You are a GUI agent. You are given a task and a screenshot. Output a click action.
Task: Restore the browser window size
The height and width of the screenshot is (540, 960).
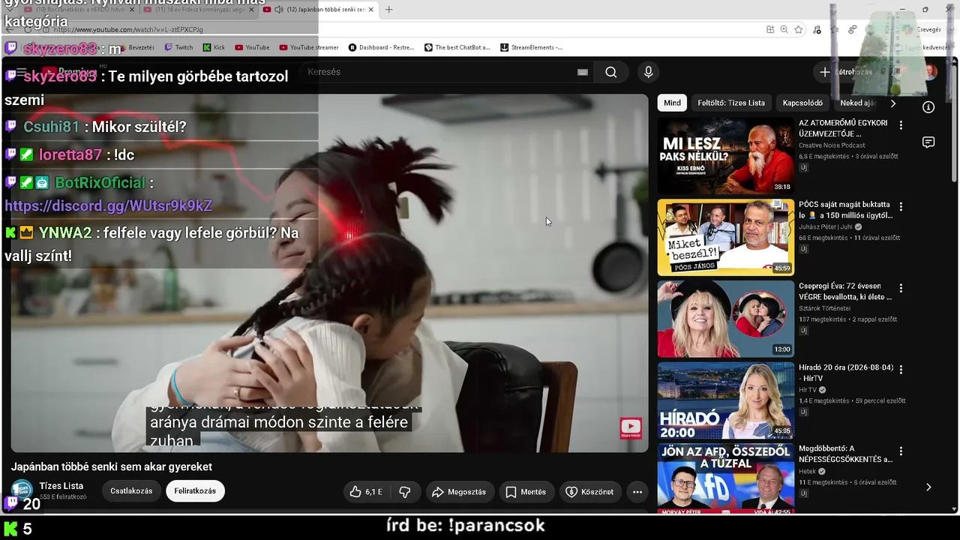[925, 10]
